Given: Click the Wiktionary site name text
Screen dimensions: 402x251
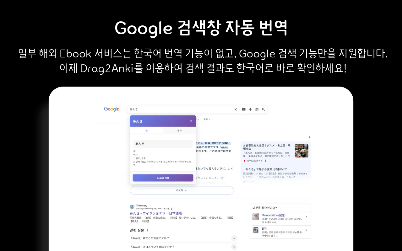Looking at the screenshot, I should (x=142, y=206).
